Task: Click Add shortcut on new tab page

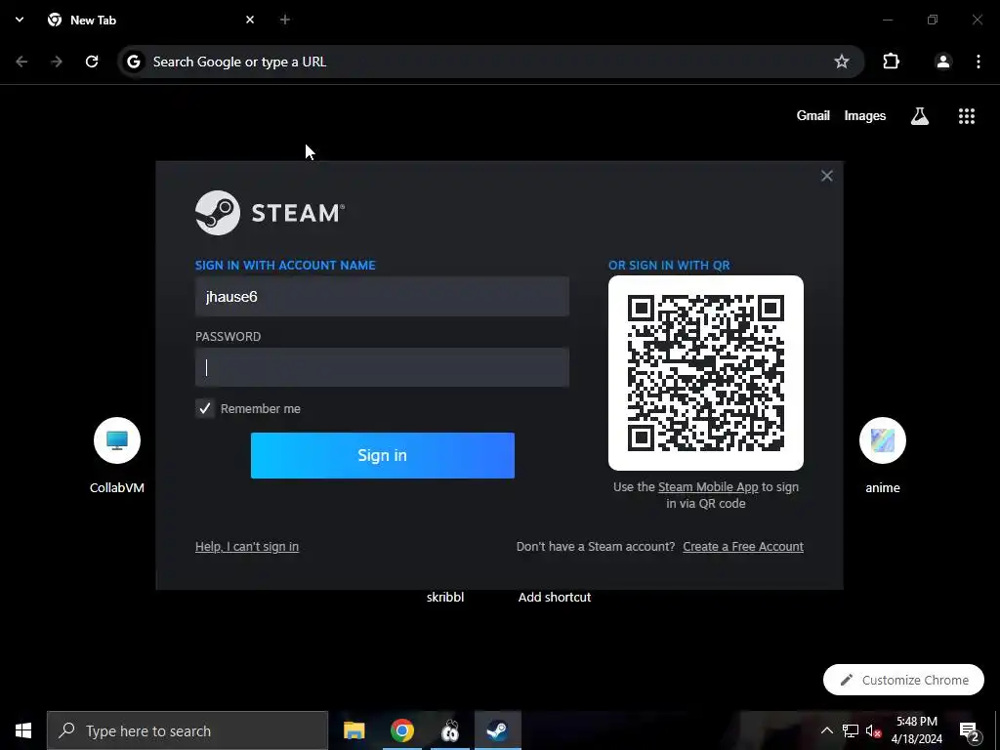Action: [555, 597]
